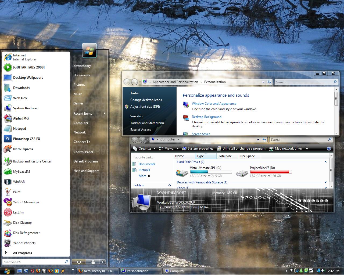Image resolution: width=344 pixels, height=275 pixels.
Task: Launch MySpaceIM from Start menu
Action: (x=36, y=172)
